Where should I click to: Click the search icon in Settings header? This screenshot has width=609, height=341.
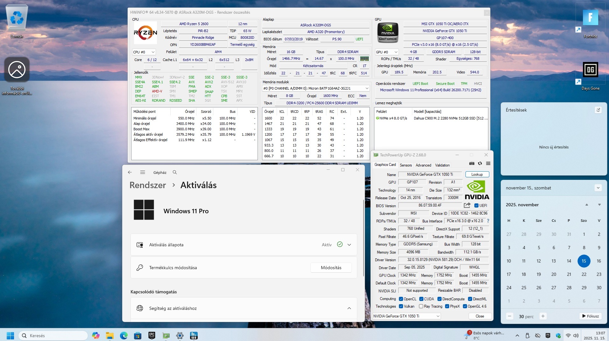click(x=175, y=172)
